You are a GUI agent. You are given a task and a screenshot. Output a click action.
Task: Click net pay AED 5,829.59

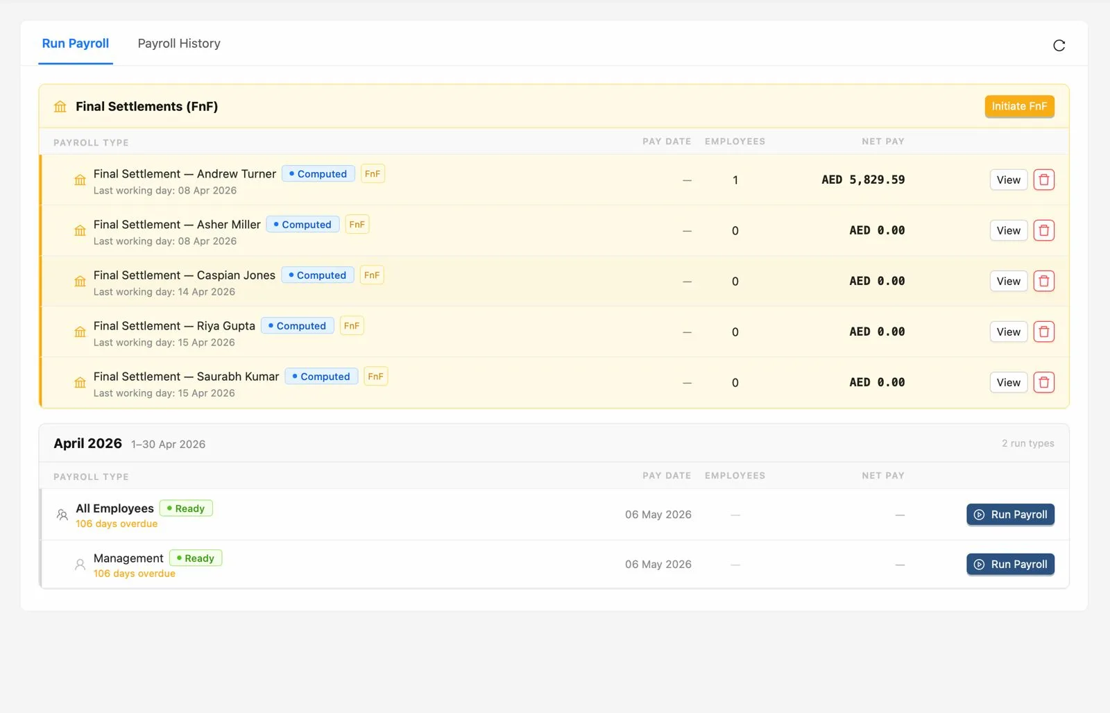[863, 180]
